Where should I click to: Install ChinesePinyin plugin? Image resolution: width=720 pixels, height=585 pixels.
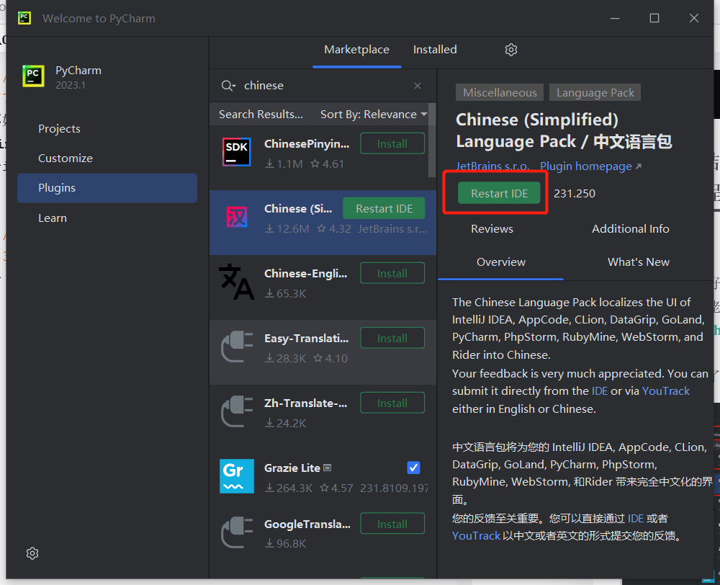coord(392,144)
